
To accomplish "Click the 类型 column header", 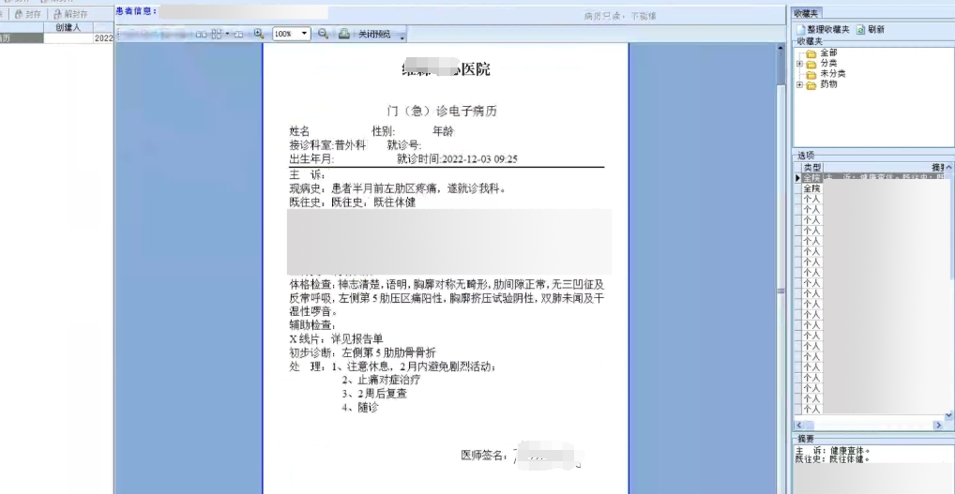I will coord(811,167).
